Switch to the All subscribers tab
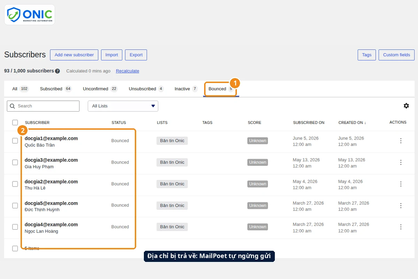Screen dimensions: 418x279 20,89
